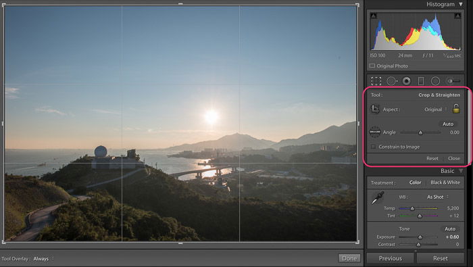This screenshot has width=473, height=267.
Task: Enable the Constrain to Image checkbox
Action: (x=374, y=147)
